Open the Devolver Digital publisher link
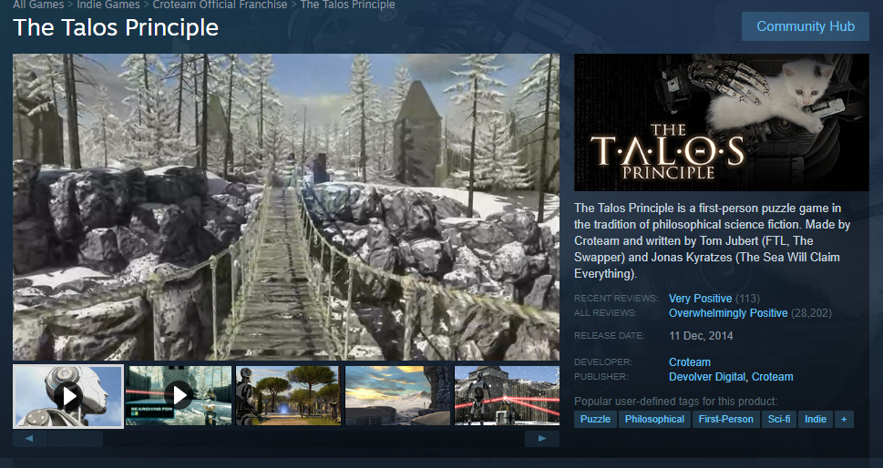 click(x=707, y=376)
